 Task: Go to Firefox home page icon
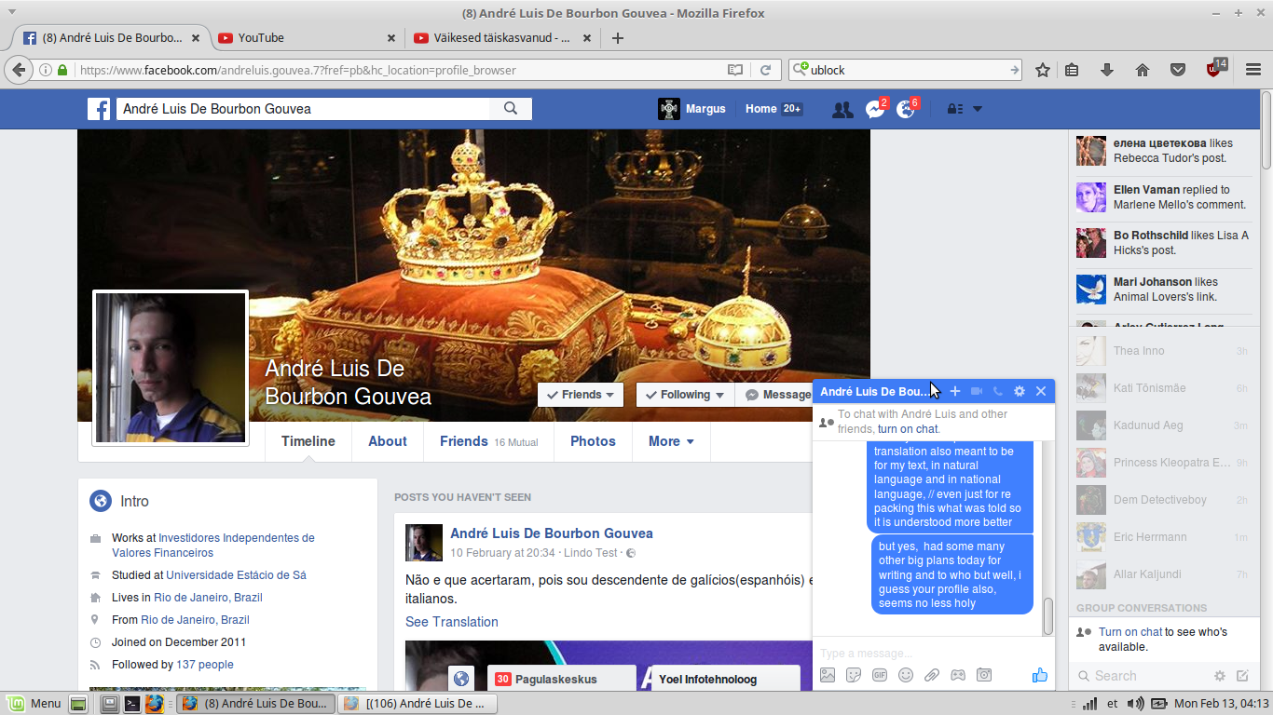pos(1143,70)
